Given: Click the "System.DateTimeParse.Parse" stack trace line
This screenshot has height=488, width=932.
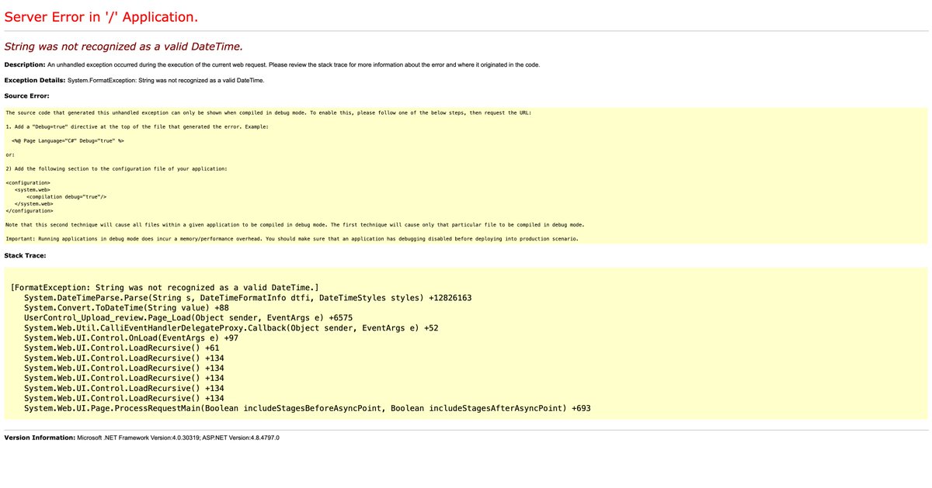Looking at the screenshot, I should pos(248,299).
